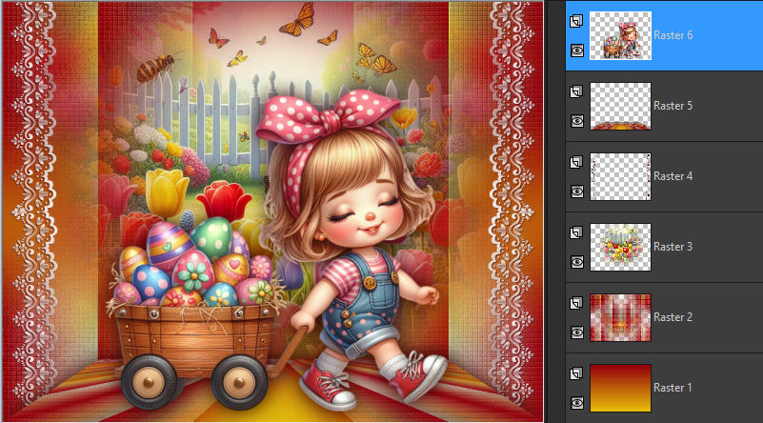The height and width of the screenshot is (423, 763).
Task: Select the Raster 6 layer thumbnail
Action: (620, 35)
